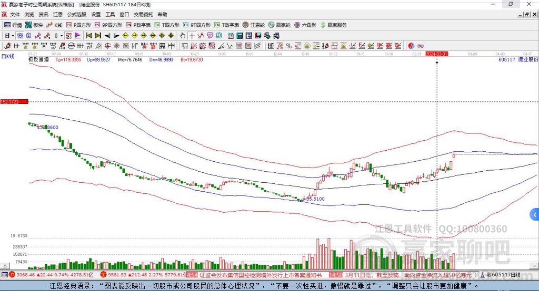Open the 江恩轮 (Gann wheel) tool
Image resolution: width=539 pixels, height=291 pixels.
tap(254, 25)
